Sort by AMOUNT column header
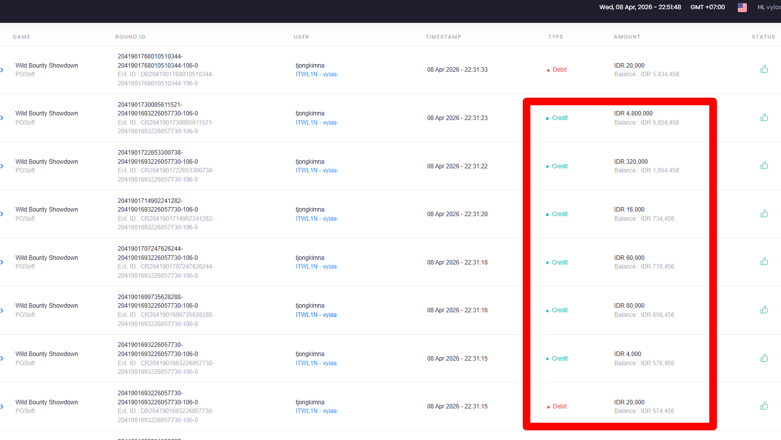The image size is (781, 440). (627, 37)
